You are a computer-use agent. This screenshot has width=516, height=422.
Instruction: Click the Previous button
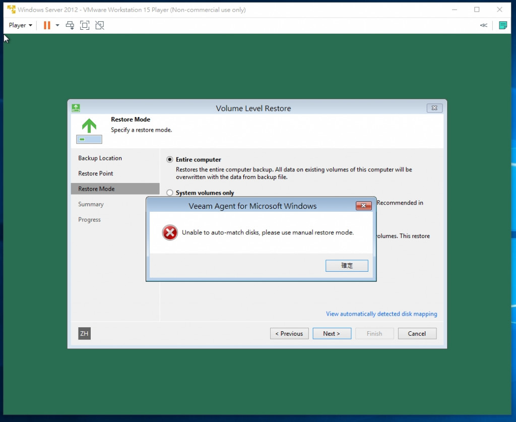(x=289, y=333)
